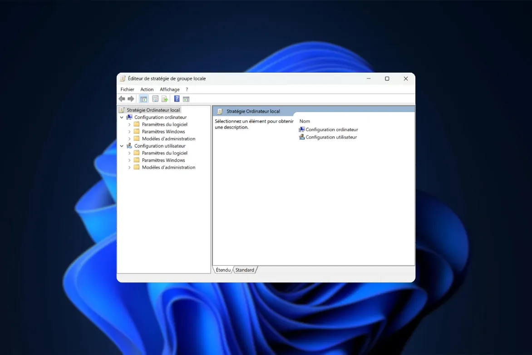Switch to the Étendu tab

point(223,270)
